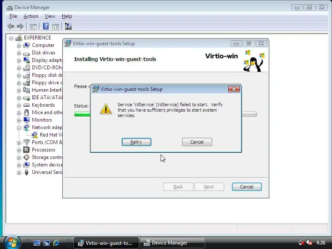
Task: Collapse the EXPERIENCE root node
Action: [11, 38]
